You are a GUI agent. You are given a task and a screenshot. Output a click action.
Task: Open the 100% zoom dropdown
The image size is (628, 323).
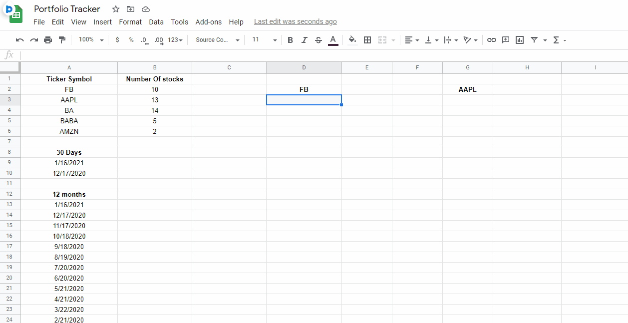coord(91,40)
